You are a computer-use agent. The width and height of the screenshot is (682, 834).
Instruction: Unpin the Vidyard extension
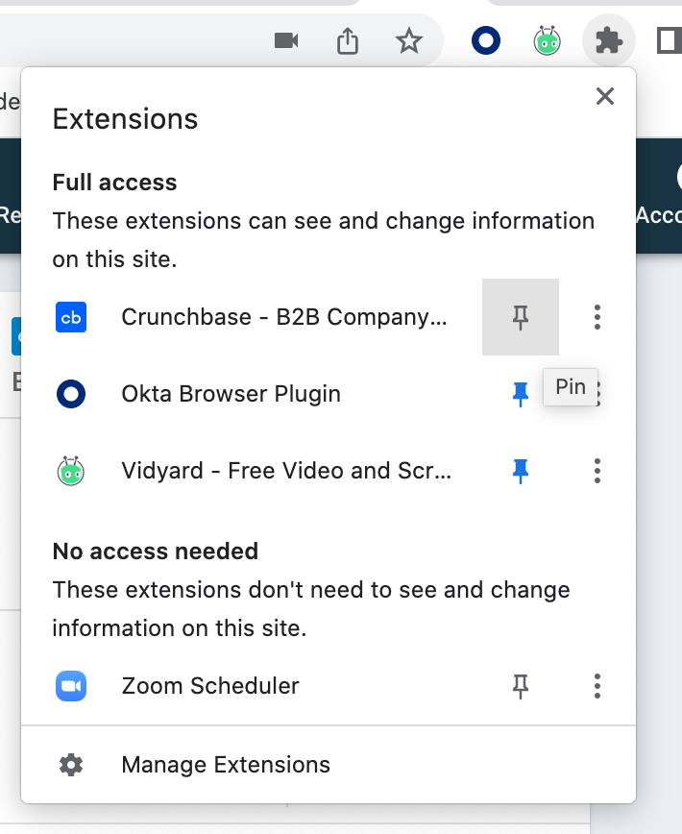point(520,470)
